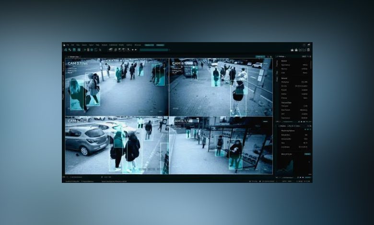Open the Help menu in the menu bar
This screenshot has height=225, width=374.
[97, 45]
